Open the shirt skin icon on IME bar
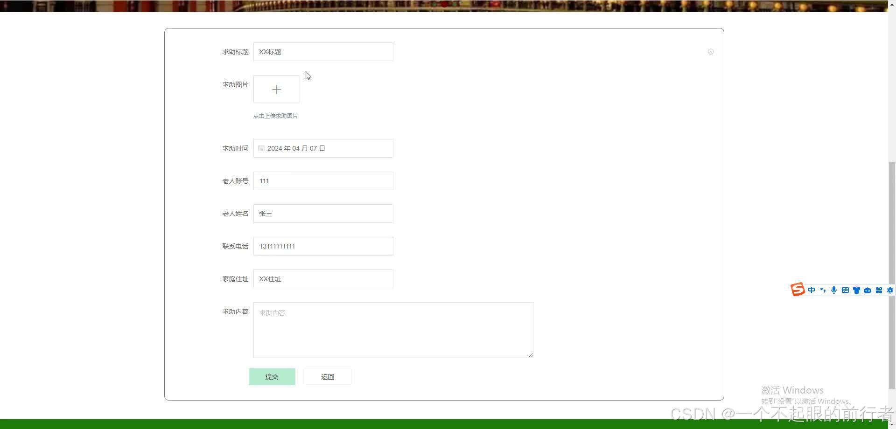Screen dimensions: 896x429 coord(856,290)
